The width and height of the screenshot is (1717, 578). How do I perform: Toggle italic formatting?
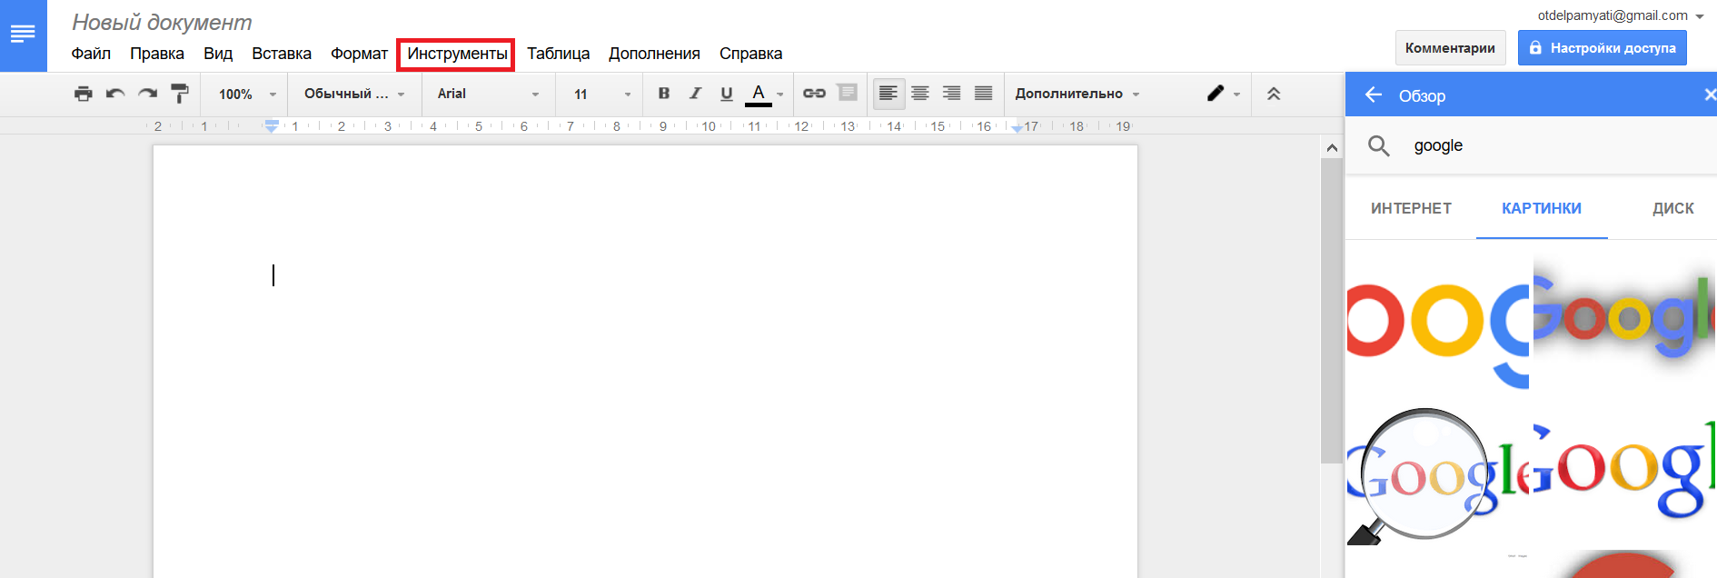coord(695,94)
